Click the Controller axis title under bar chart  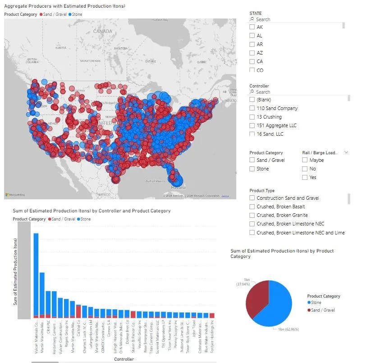point(124,359)
